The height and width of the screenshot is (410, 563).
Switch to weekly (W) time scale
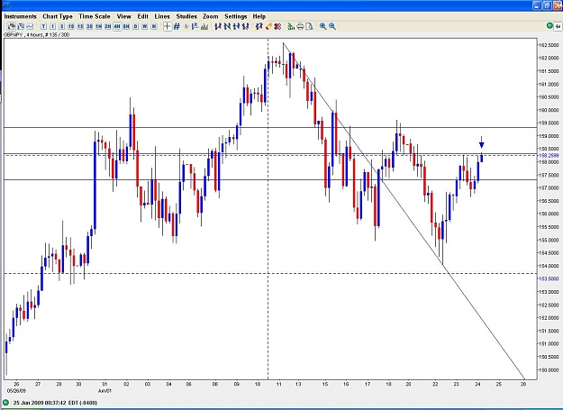145,26
